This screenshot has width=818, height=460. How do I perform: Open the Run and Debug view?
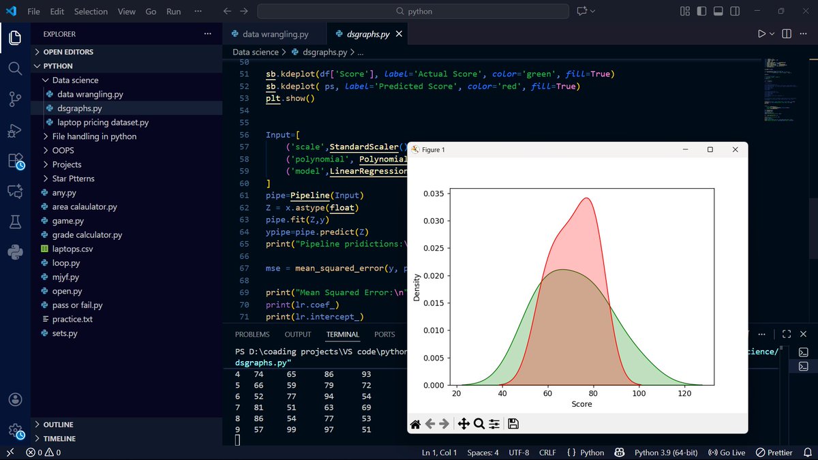[15, 130]
